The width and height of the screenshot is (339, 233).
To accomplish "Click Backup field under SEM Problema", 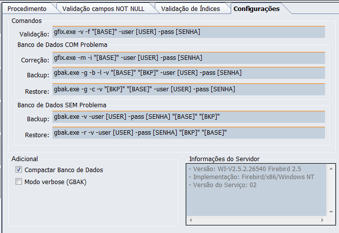I will (x=188, y=117).
